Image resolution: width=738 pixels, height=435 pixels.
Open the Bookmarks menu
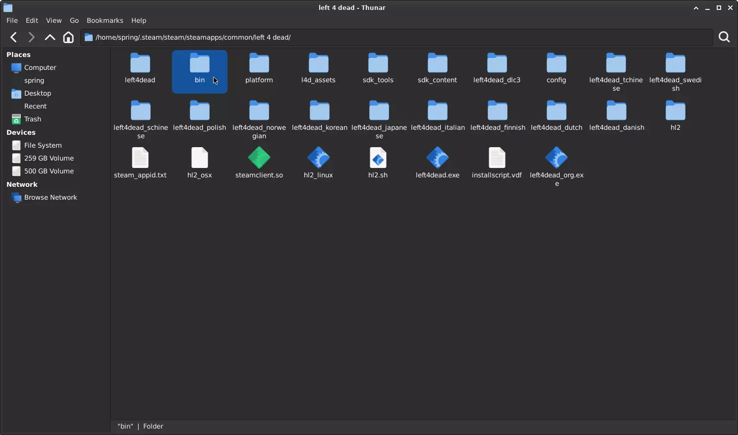(105, 20)
